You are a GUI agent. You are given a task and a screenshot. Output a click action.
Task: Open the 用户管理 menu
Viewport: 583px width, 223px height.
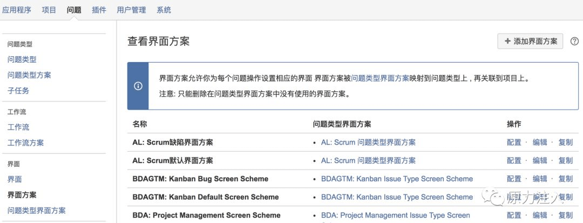(131, 10)
